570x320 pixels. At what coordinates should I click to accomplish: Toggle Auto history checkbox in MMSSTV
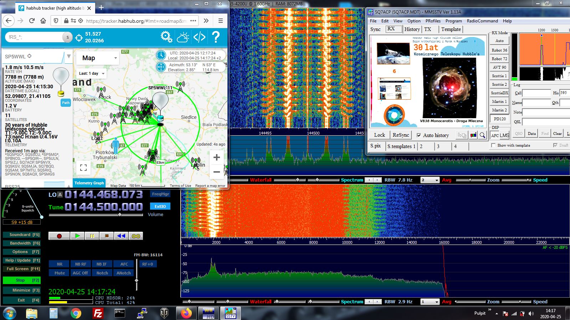click(419, 135)
